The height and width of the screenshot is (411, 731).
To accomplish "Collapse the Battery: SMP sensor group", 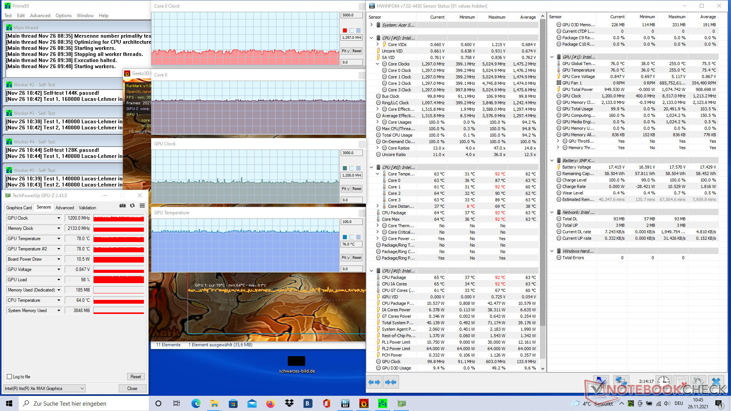I will (552, 161).
